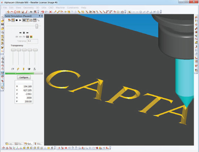Click the first transparency slider handle
The height and width of the screenshot is (152, 199).
(13, 50)
